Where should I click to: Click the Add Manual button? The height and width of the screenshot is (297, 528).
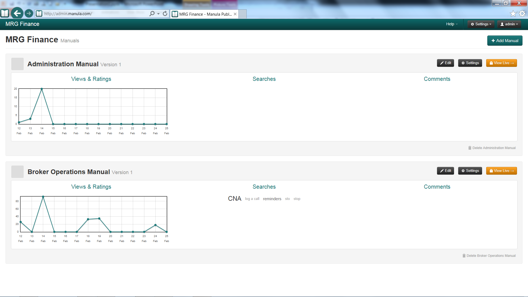point(505,41)
